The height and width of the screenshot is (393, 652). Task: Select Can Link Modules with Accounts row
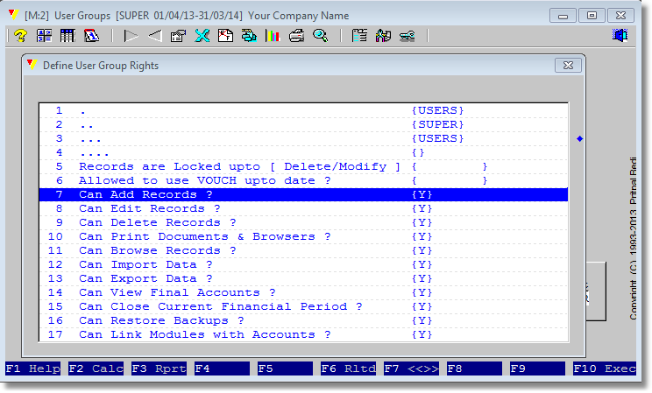click(303, 334)
